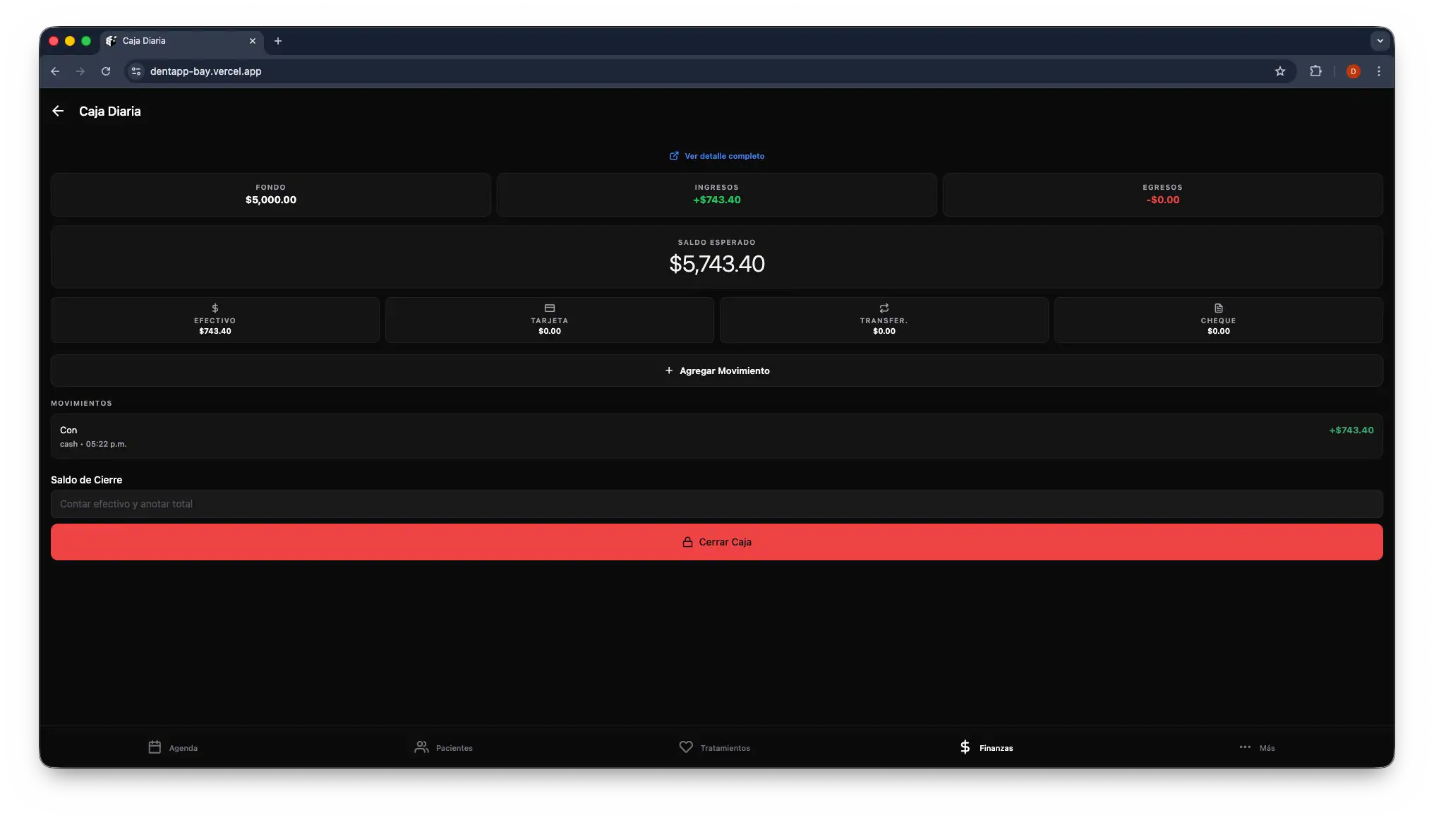Screen dimensions: 1434x820
Task: Bookmark page with star icon
Action: click(1279, 71)
